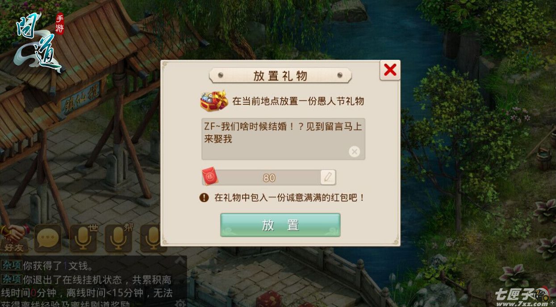Click the second 杂项 chat tag

pyautogui.click(x=11, y=280)
